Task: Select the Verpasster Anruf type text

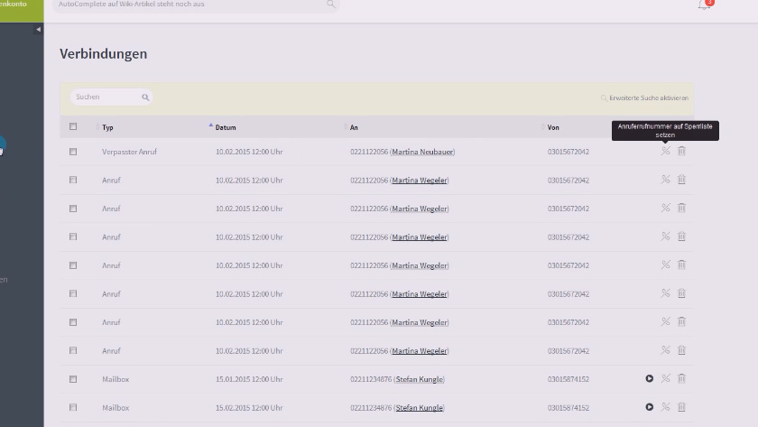Action: coord(129,152)
